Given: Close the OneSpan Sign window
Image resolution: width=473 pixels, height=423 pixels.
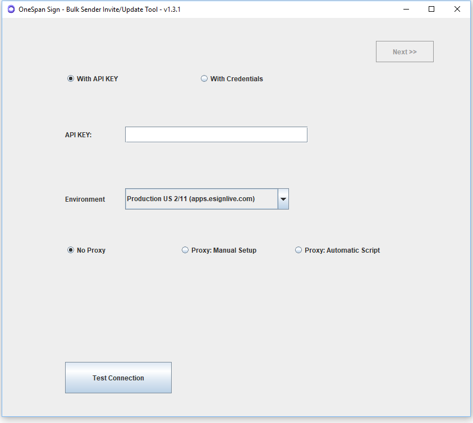Looking at the screenshot, I should (457, 10).
